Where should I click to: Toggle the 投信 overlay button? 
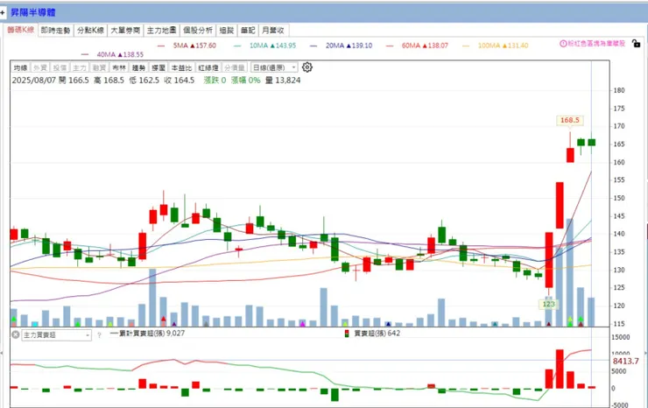[x=60, y=67]
